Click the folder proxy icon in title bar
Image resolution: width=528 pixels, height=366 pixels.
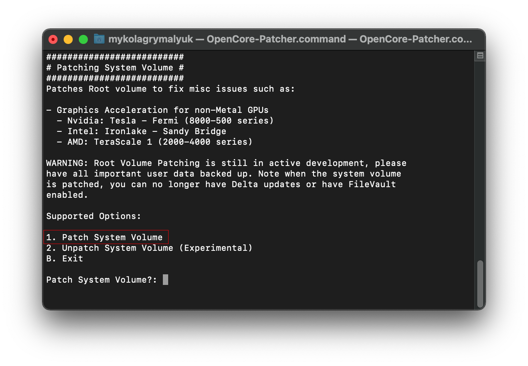pyautogui.click(x=99, y=39)
